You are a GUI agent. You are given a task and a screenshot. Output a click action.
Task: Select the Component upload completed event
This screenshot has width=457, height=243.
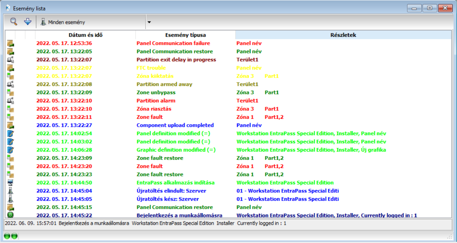pyautogui.click(x=175, y=125)
